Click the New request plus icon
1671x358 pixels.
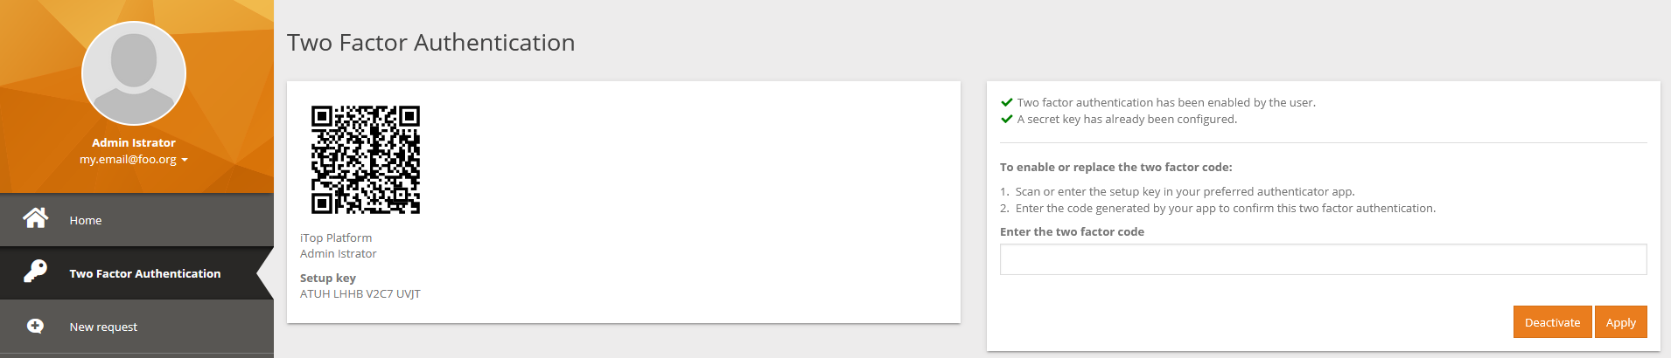pos(36,326)
